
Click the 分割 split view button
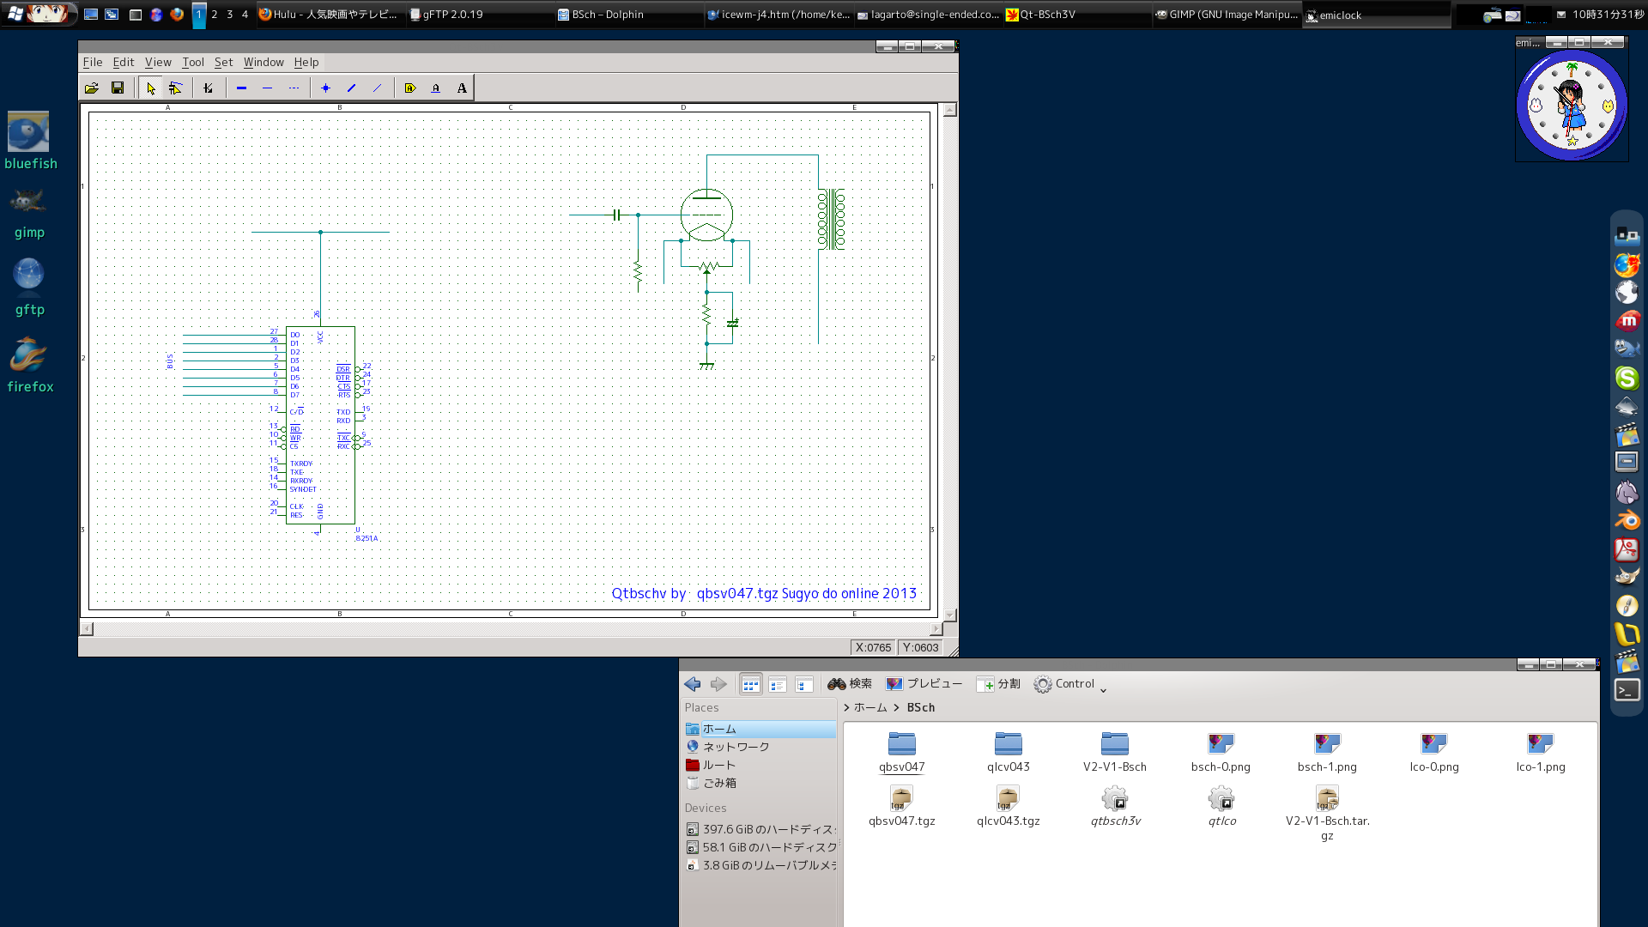[x=998, y=684]
